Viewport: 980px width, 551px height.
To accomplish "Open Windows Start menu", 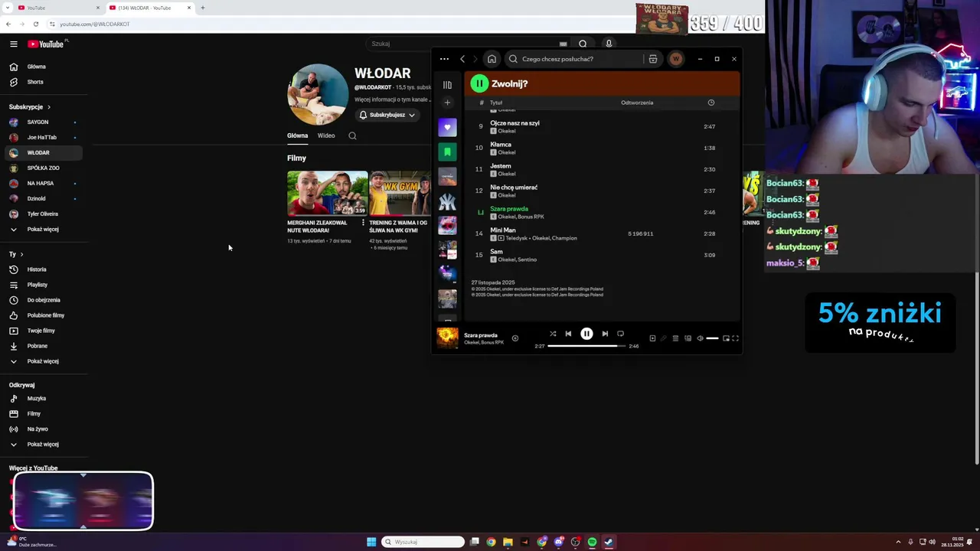I will (x=371, y=542).
